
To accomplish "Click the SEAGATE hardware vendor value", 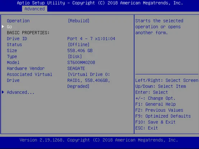I will coord(76,68).
